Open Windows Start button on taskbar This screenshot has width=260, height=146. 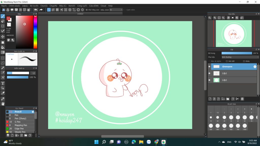96,142
